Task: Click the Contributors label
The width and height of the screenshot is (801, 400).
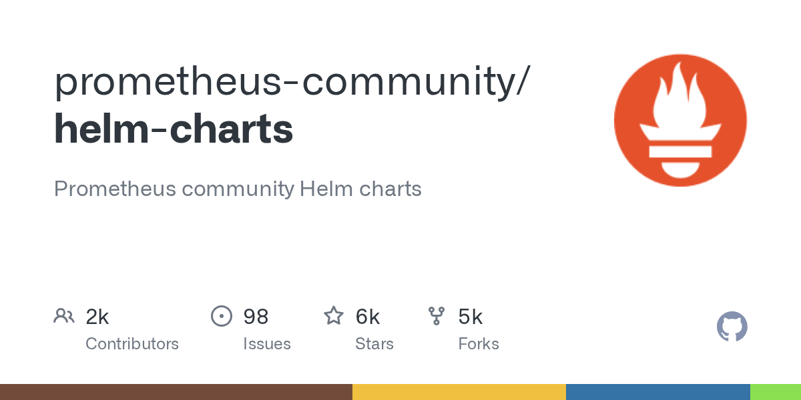Action: [x=132, y=344]
